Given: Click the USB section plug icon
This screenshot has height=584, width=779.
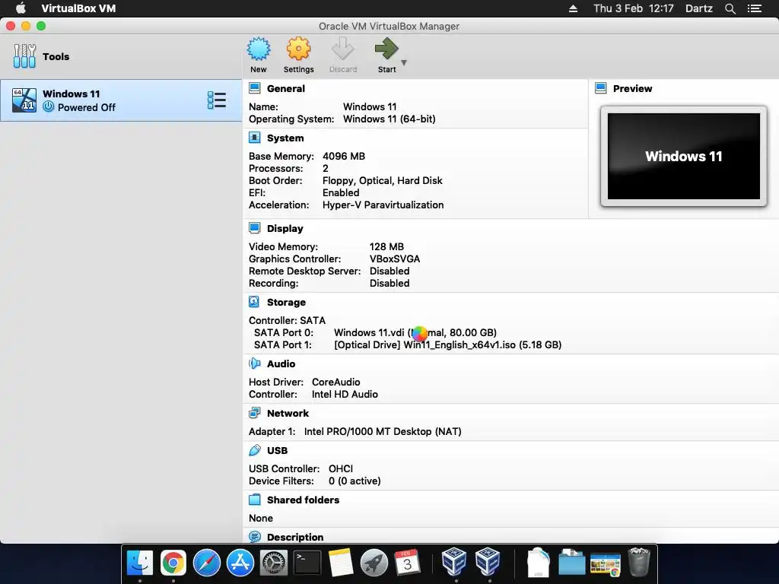Looking at the screenshot, I should tap(254, 450).
